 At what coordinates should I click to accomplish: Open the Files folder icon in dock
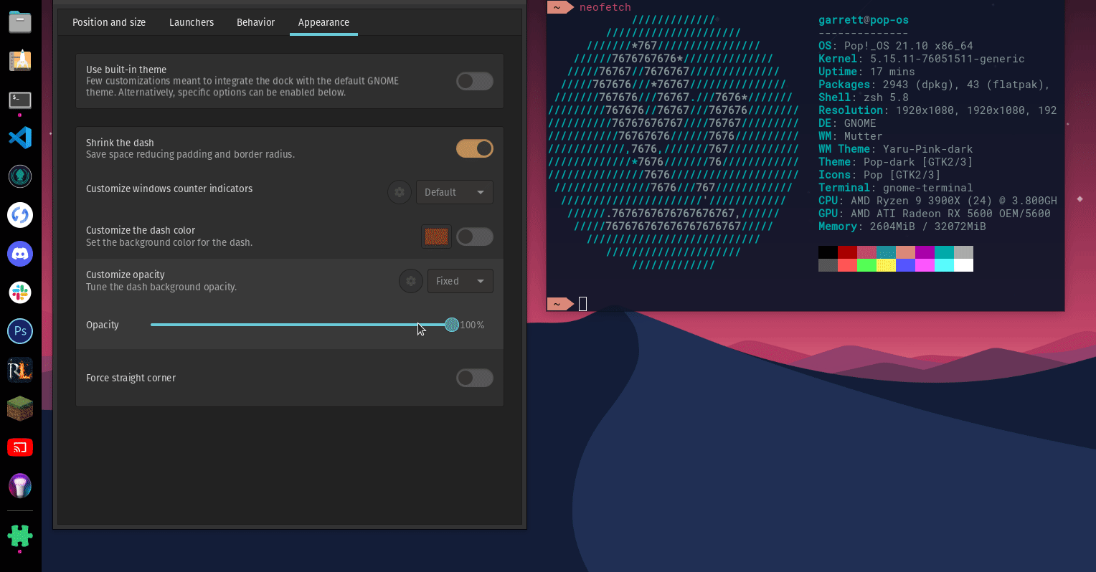pos(20,22)
